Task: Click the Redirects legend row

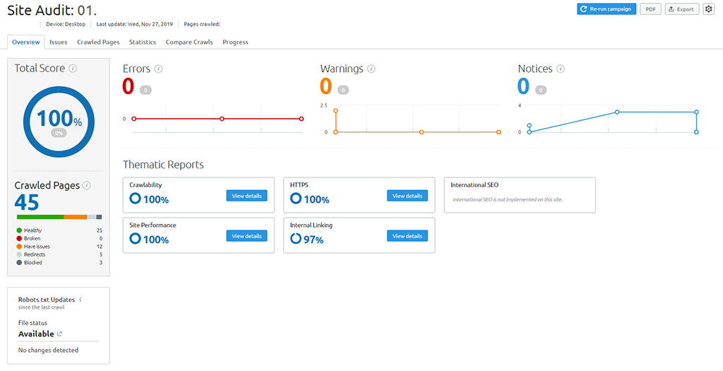Action: pos(59,254)
